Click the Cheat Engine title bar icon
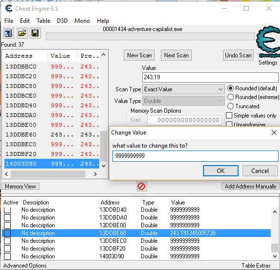Image resolution: width=280 pixels, height=270 pixels. pyautogui.click(x=9, y=8)
